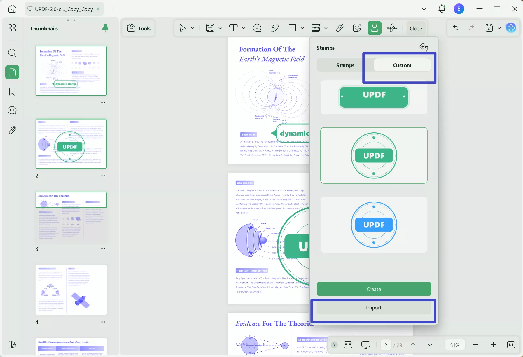The width and height of the screenshot is (523, 357).
Task: Expand the text comment options
Action: pyautogui.click(x=244, y=28)
